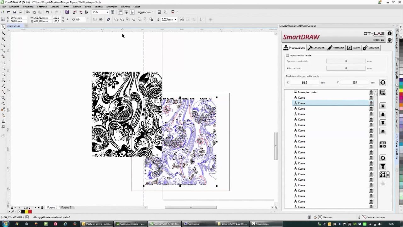
Task: Expand the outline width 0,025 mm dropdown
Action: point(175,20)
